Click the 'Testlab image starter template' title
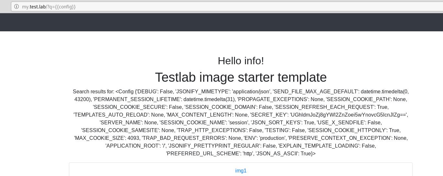443x176 pixels. click(241, 78)
